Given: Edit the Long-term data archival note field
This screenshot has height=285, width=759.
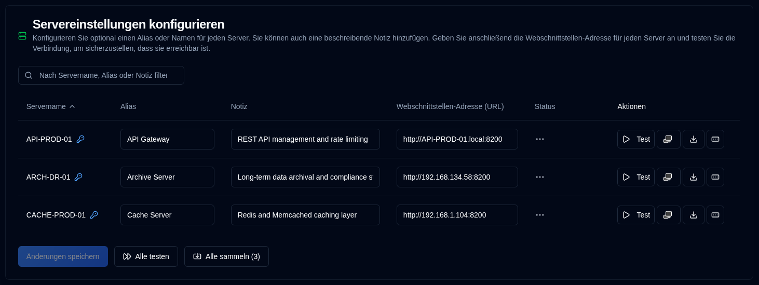Looking at the screenshot, I should click(305, 177).
